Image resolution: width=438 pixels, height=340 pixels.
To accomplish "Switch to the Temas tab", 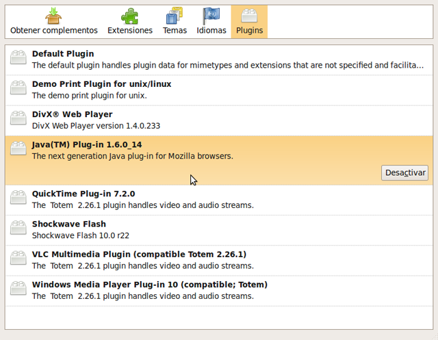I will pyautogui.click(x=175, y=22).
